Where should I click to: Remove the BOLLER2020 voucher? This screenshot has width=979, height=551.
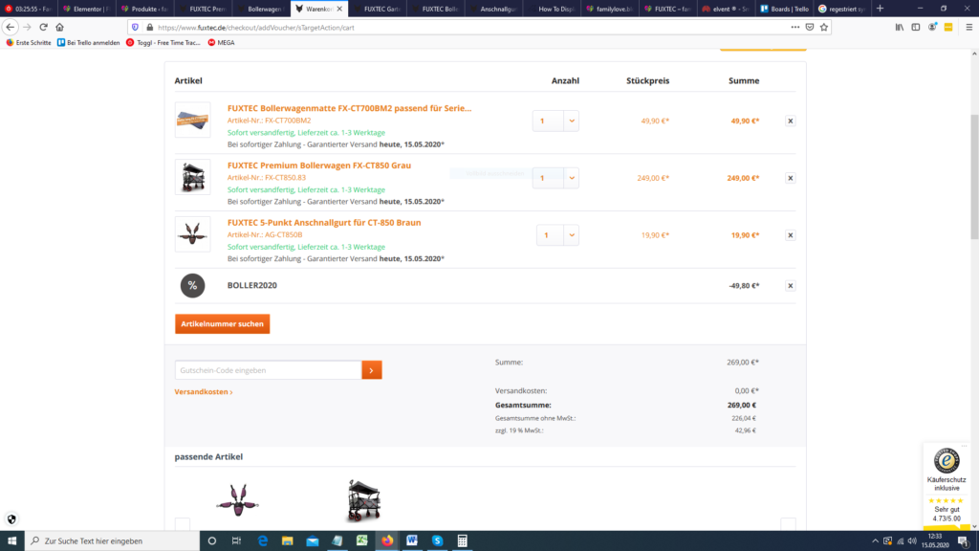click(791, 285)
